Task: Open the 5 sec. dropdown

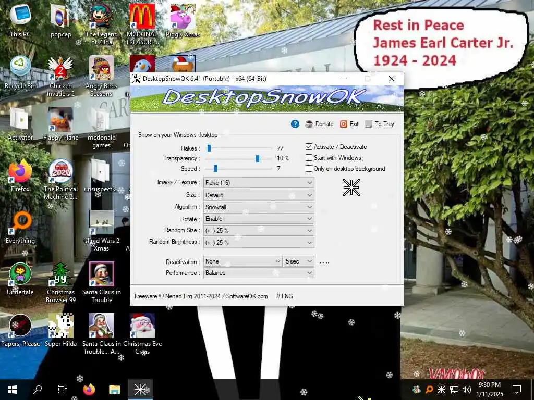Action: coord(299,261)
